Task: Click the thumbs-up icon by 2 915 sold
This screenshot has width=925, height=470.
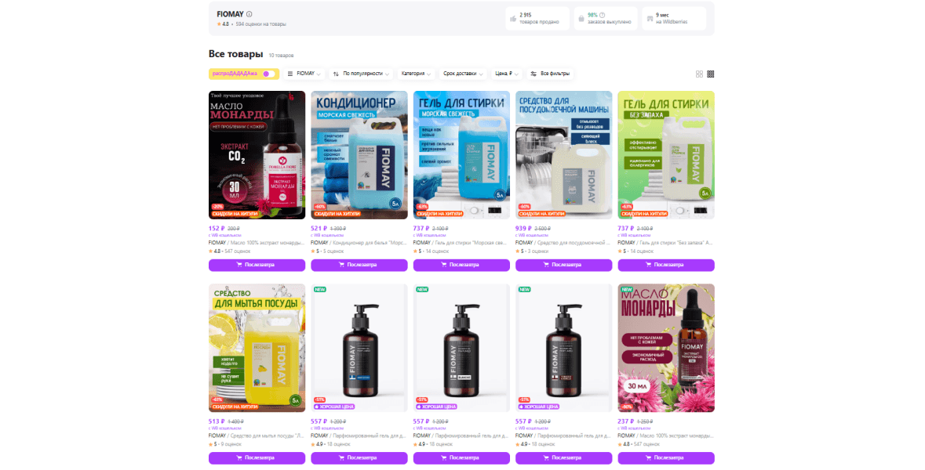Action: (x=512, y=19)
